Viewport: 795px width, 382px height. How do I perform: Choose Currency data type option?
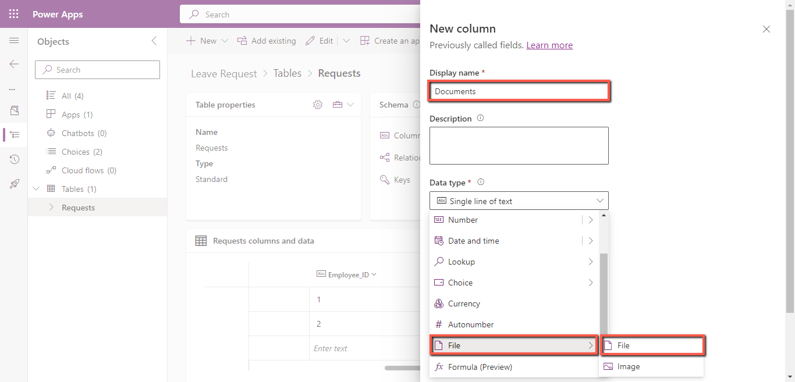[514, 304]
